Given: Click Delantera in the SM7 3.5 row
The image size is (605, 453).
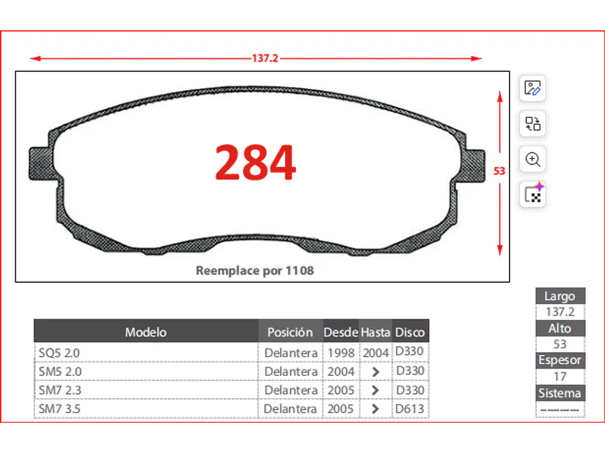Looking at the screenshot, I should coord(290,409).
